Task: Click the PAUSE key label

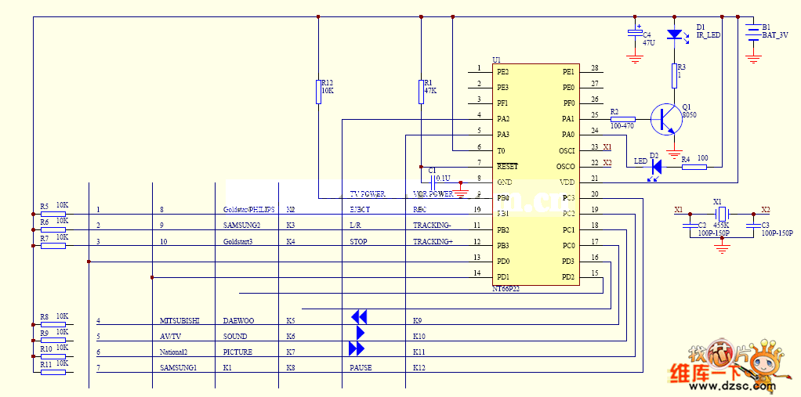Action: point(361,368)
